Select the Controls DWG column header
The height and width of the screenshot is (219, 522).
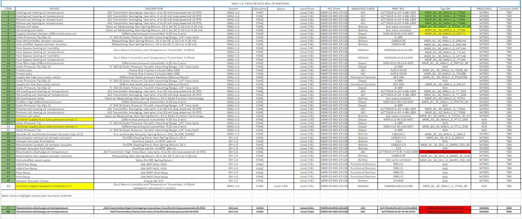509,8
